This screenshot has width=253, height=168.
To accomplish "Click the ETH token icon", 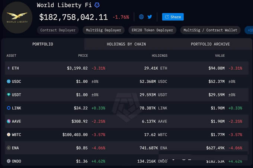I will coord(9,68).
